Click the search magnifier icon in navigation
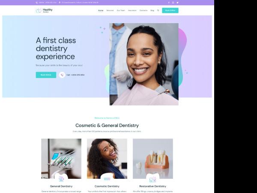 click(158, 10)
